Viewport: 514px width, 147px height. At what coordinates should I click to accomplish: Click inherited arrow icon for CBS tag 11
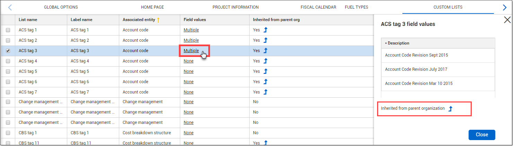[x=265, y=143]
